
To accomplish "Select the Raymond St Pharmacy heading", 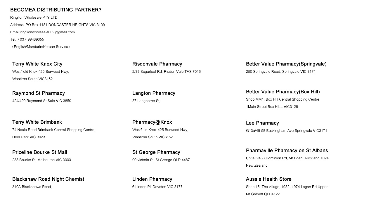I will coord(39,93).
